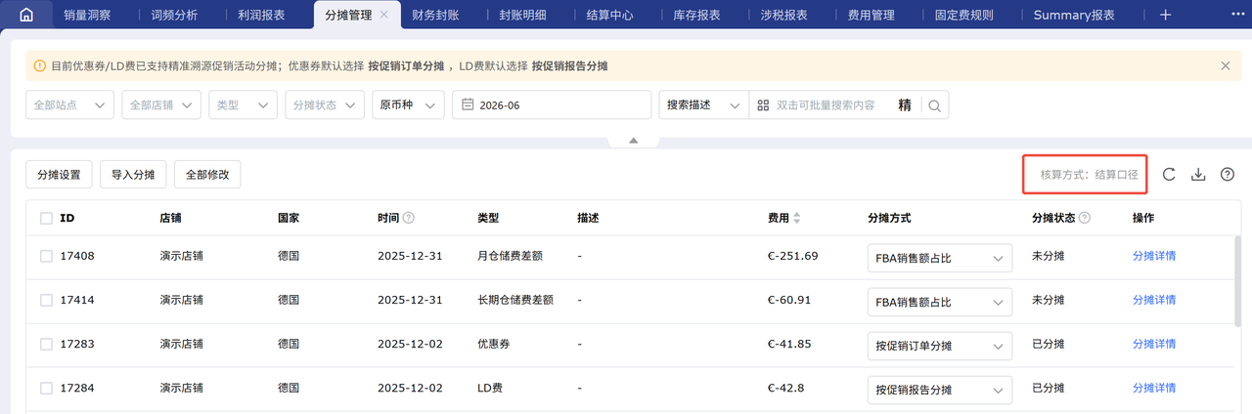Check the row with ID 17414

tap(46, 300)
